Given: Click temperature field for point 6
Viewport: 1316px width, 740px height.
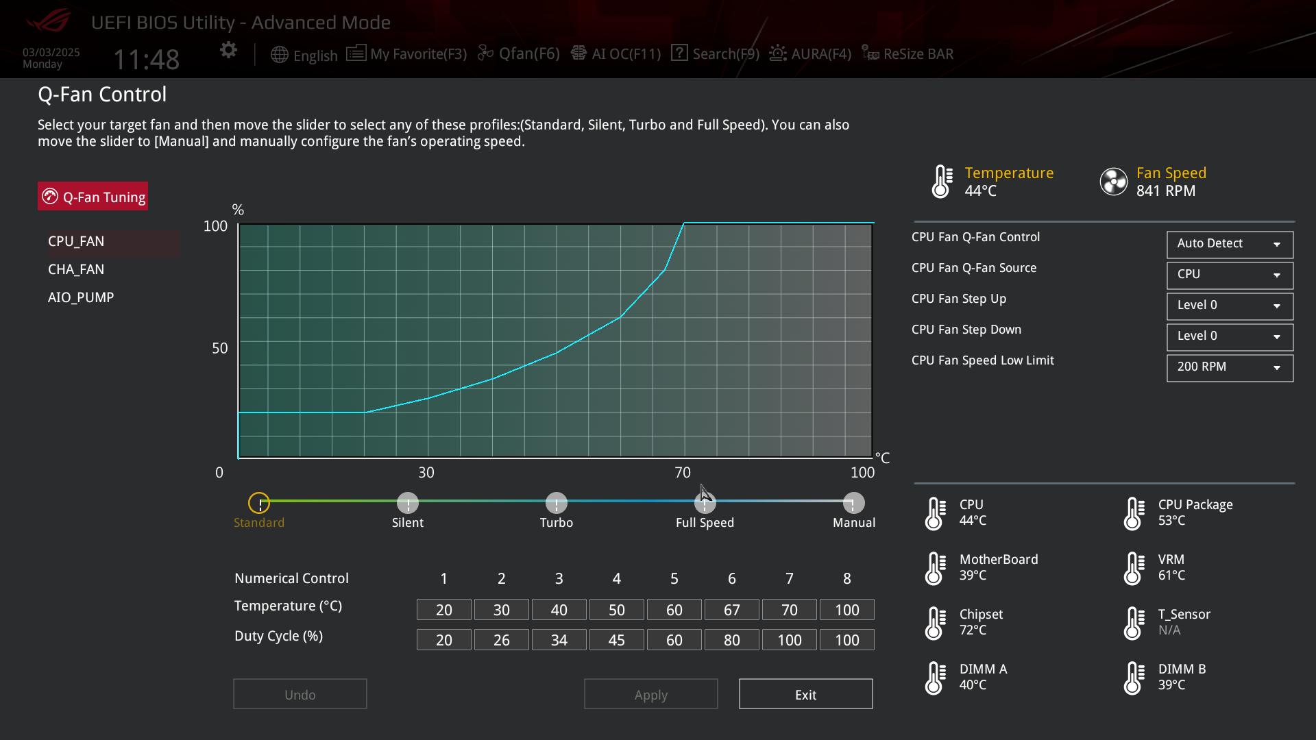Looking at the screenshot, I should (731, 610).
